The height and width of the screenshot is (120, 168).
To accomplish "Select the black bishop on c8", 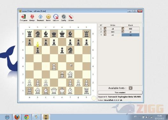I will 46,34.
